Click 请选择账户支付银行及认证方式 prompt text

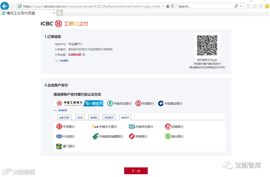77,94
